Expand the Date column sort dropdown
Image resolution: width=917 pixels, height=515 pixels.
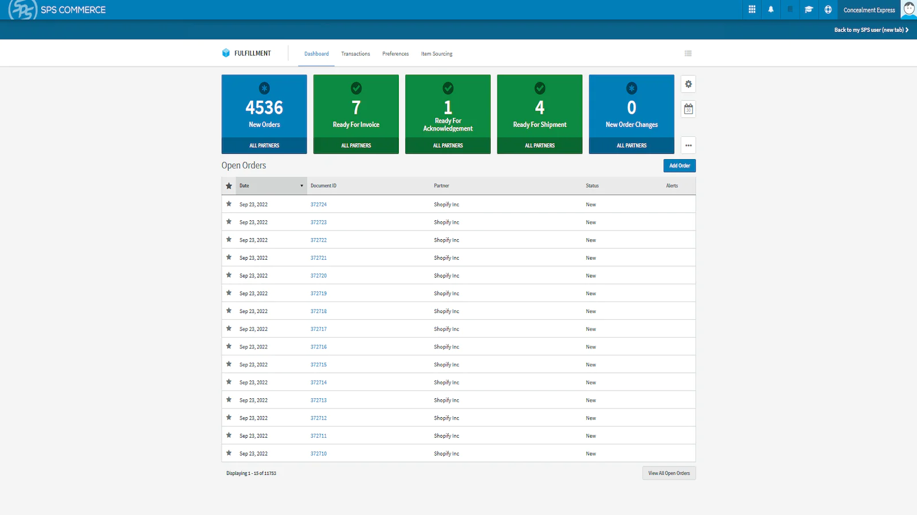pos(301,186)
